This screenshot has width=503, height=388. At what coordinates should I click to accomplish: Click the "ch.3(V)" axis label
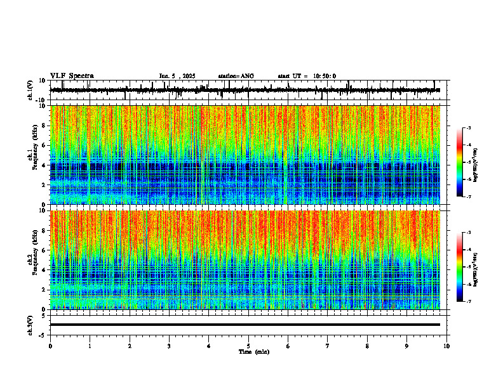pyautogui.click(x=30, y=325)
